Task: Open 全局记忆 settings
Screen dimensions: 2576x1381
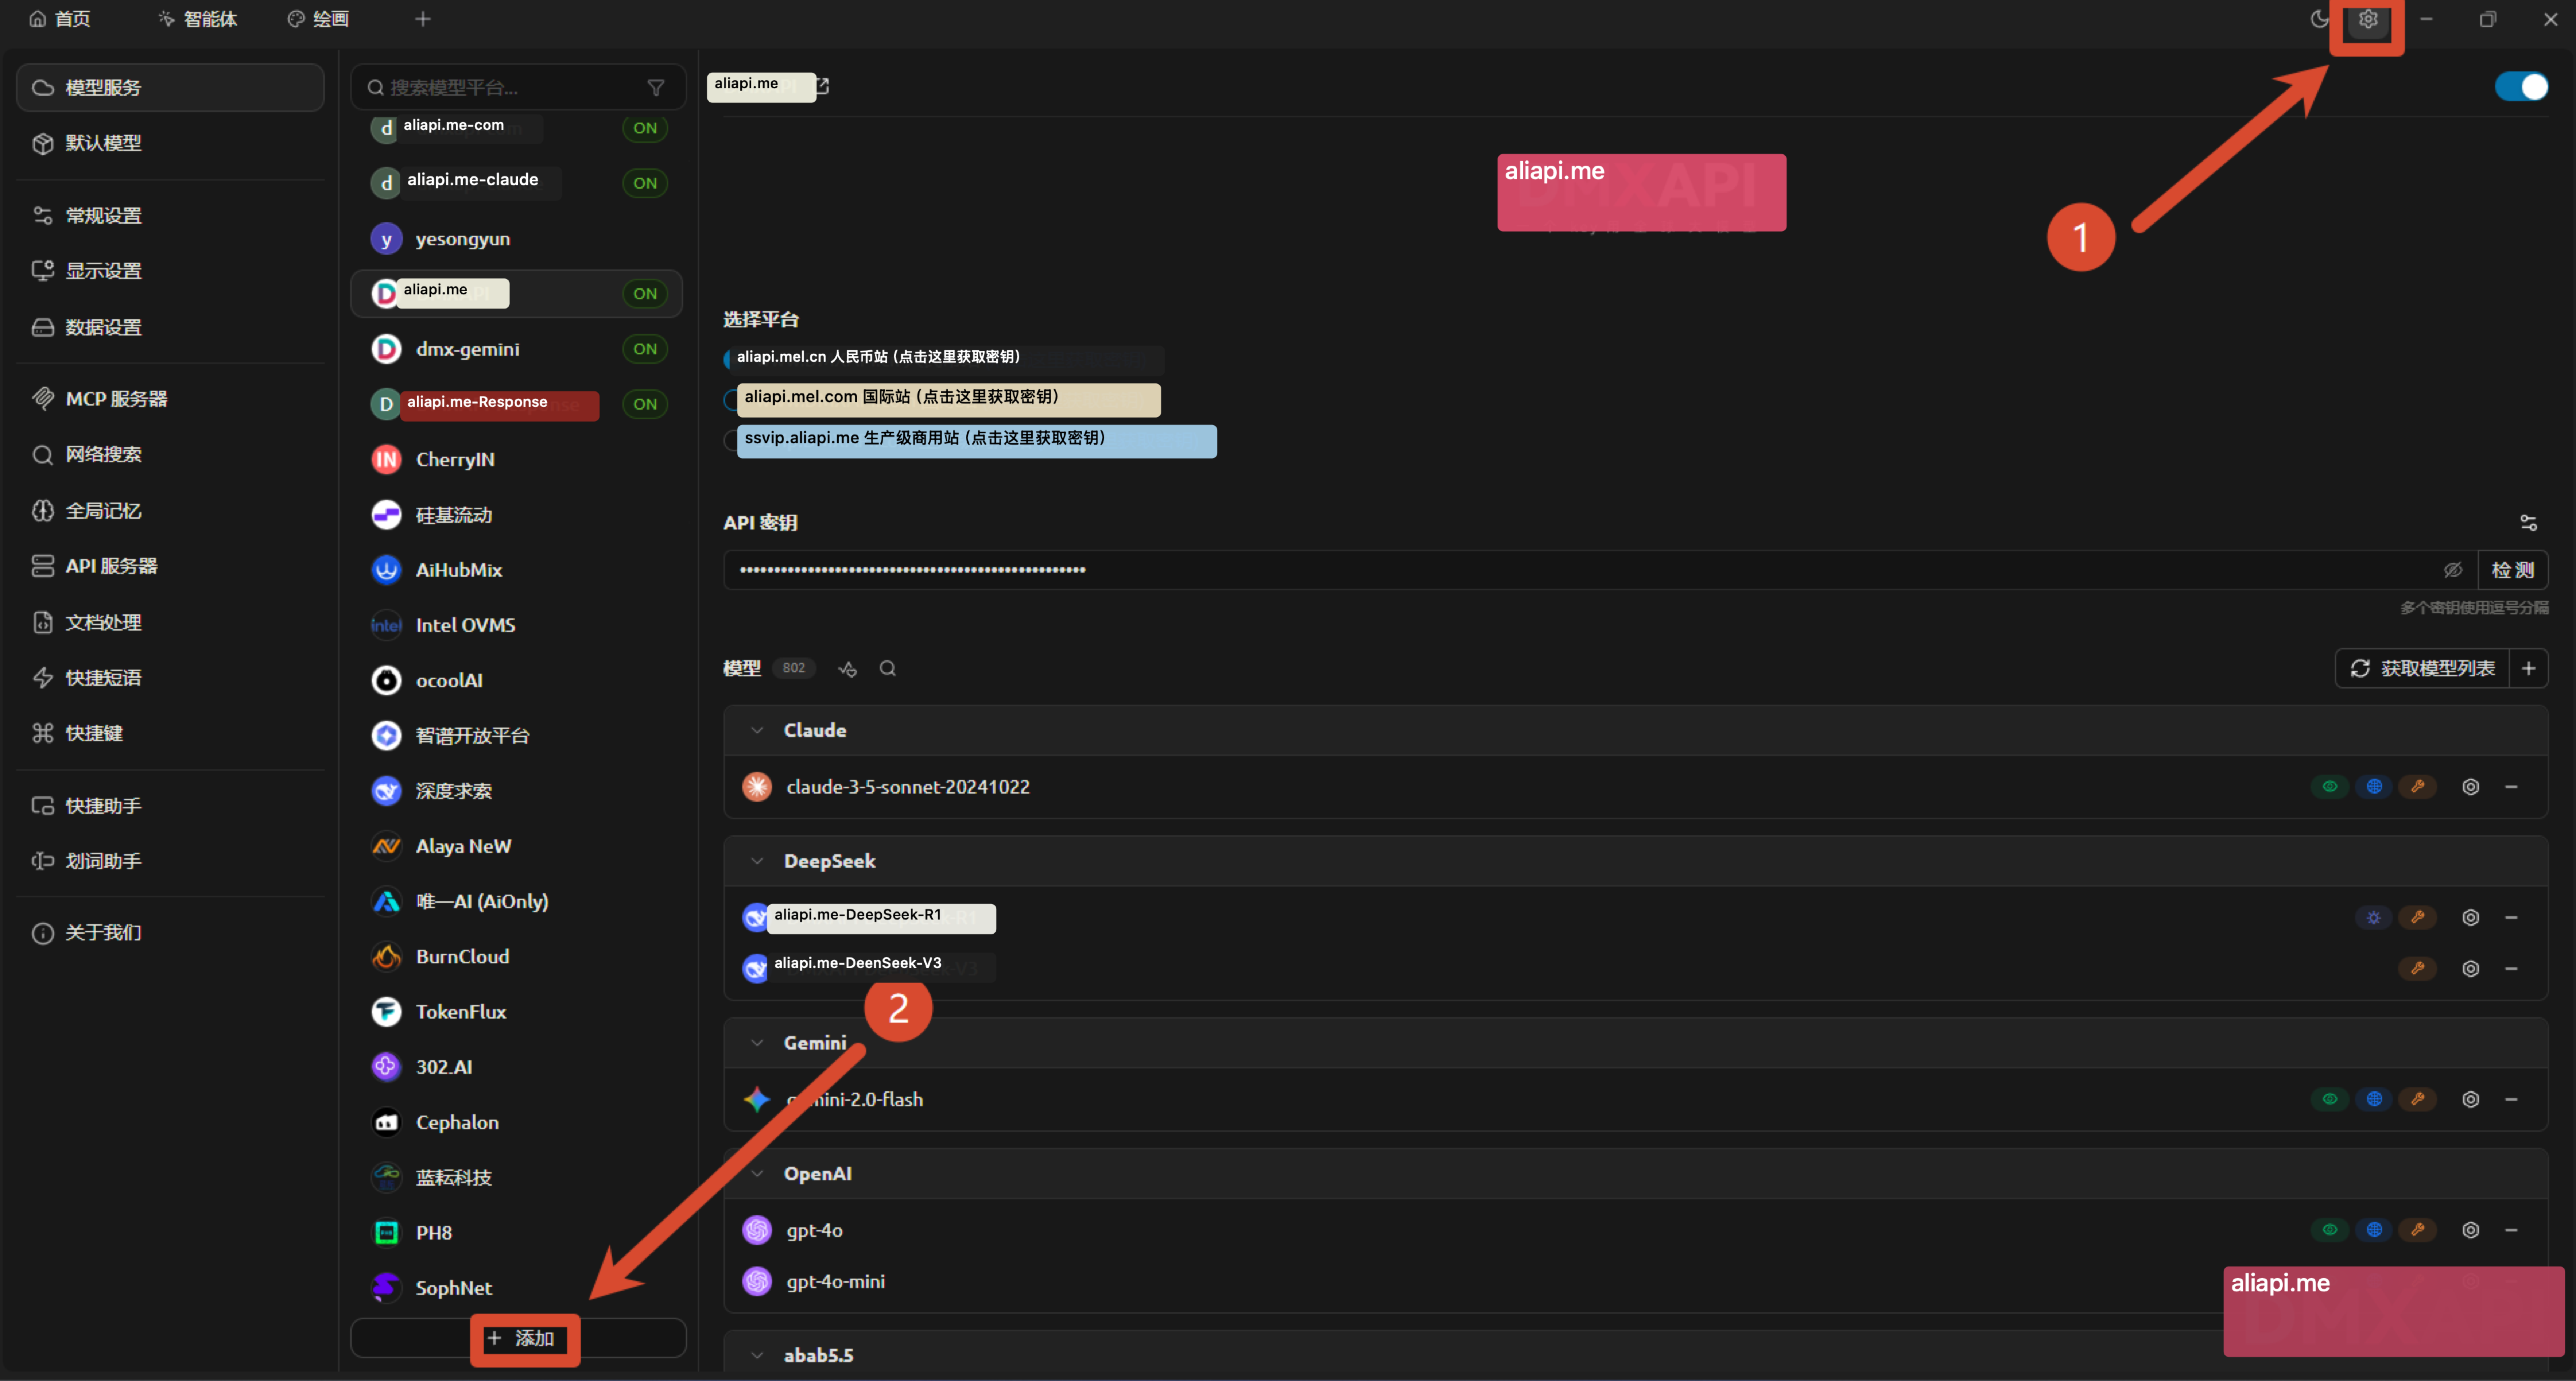Action: pyautogui.click(x=170, y=511)
